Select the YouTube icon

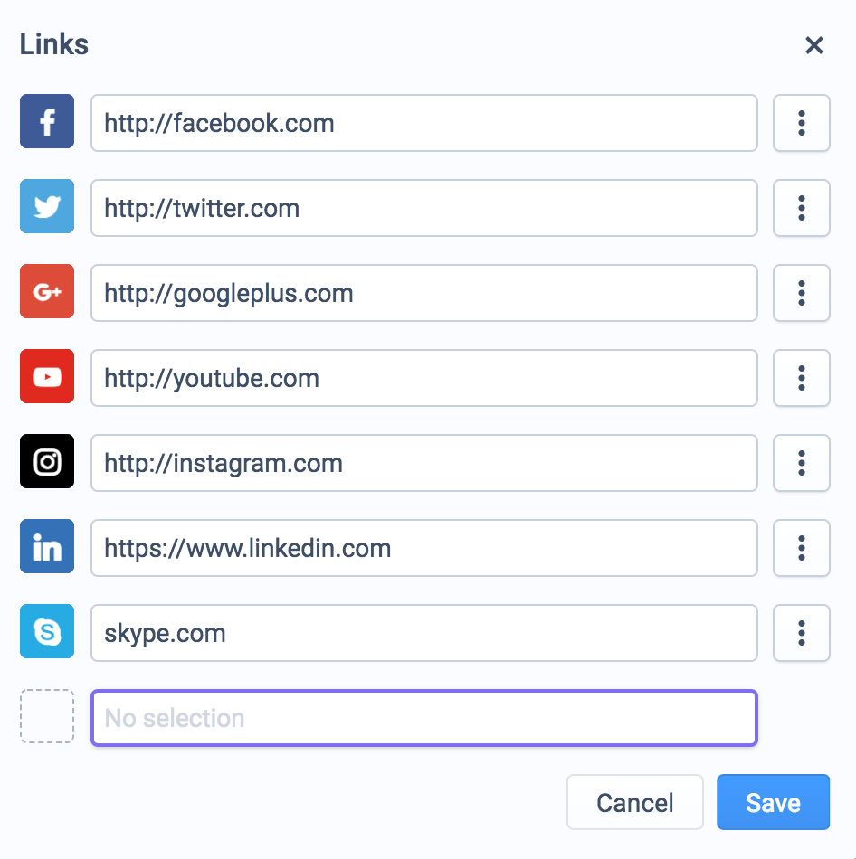point(47,376)
